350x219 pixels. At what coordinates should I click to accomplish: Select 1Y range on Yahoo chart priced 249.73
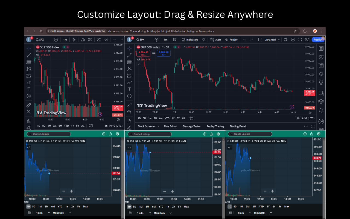point(268,207)
